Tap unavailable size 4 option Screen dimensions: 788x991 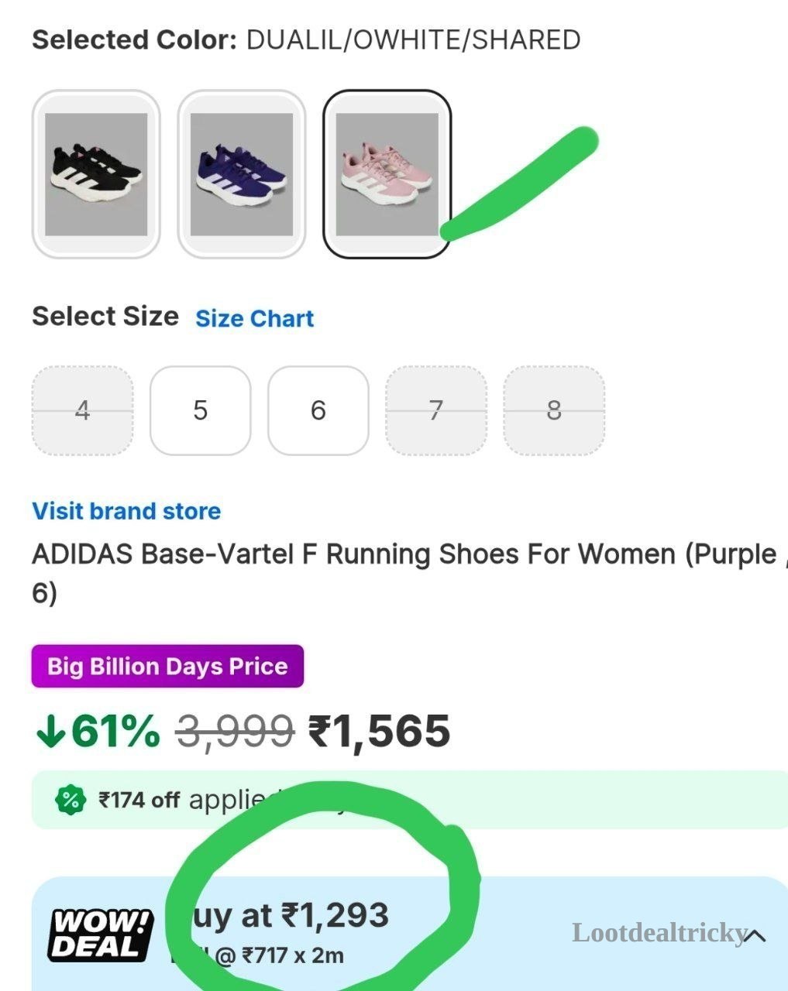coord(83,410)
